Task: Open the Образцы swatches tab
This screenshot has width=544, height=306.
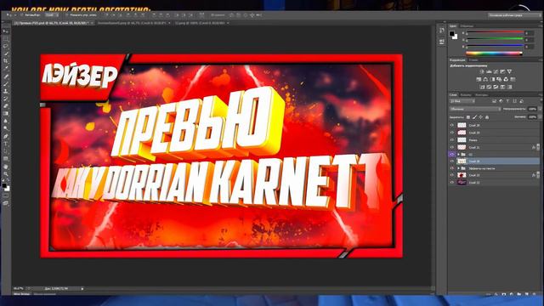Action: click(467, 26)
